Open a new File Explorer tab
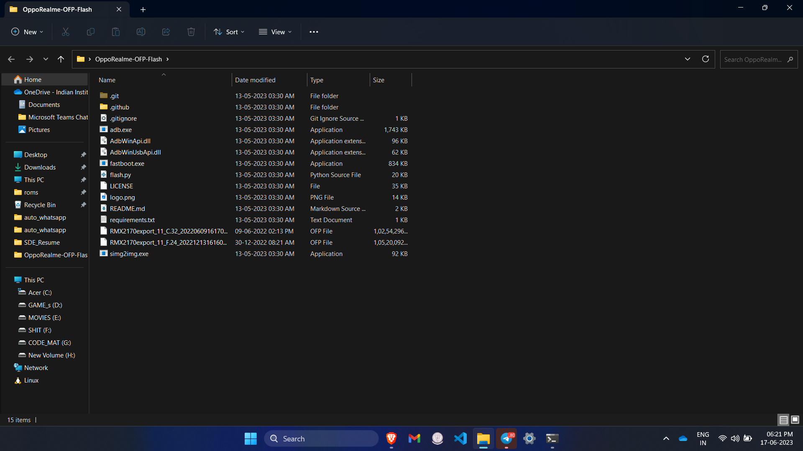The width and height of the screenshot is (803, 451). pos(143,9)
